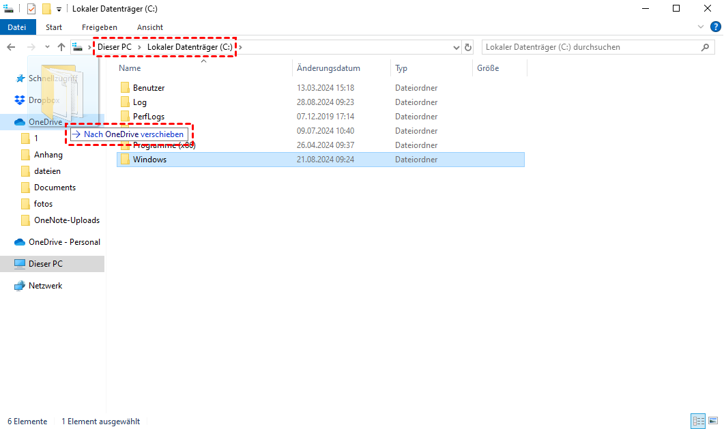Viewport: 724px width, 429px height.
Task: Go up one folder level
Action: point(61,47)
